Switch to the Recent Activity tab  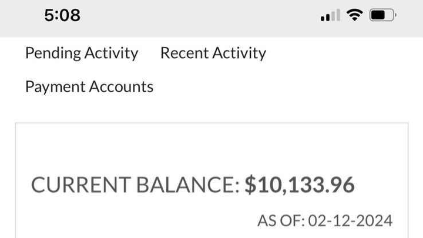[213, 53]
